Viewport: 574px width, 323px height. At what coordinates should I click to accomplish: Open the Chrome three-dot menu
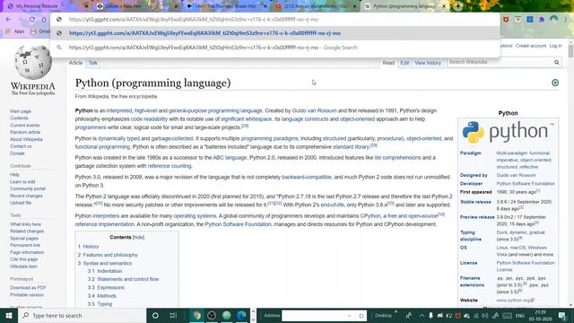coord(566,20)
